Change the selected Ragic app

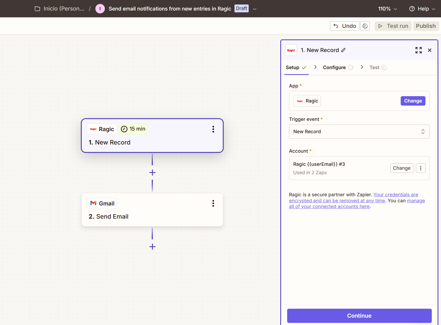coord(413,101)
